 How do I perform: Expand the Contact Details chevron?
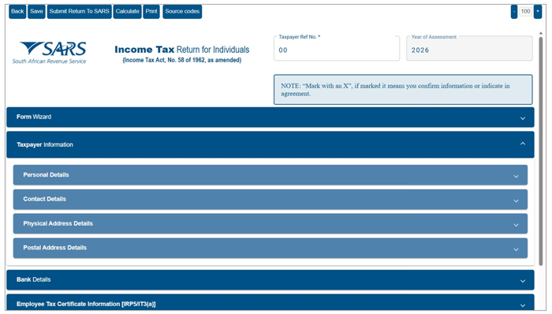click(516, 200)
